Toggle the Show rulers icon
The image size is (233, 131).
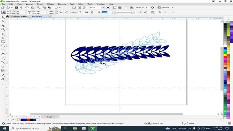tap(115, 8)
